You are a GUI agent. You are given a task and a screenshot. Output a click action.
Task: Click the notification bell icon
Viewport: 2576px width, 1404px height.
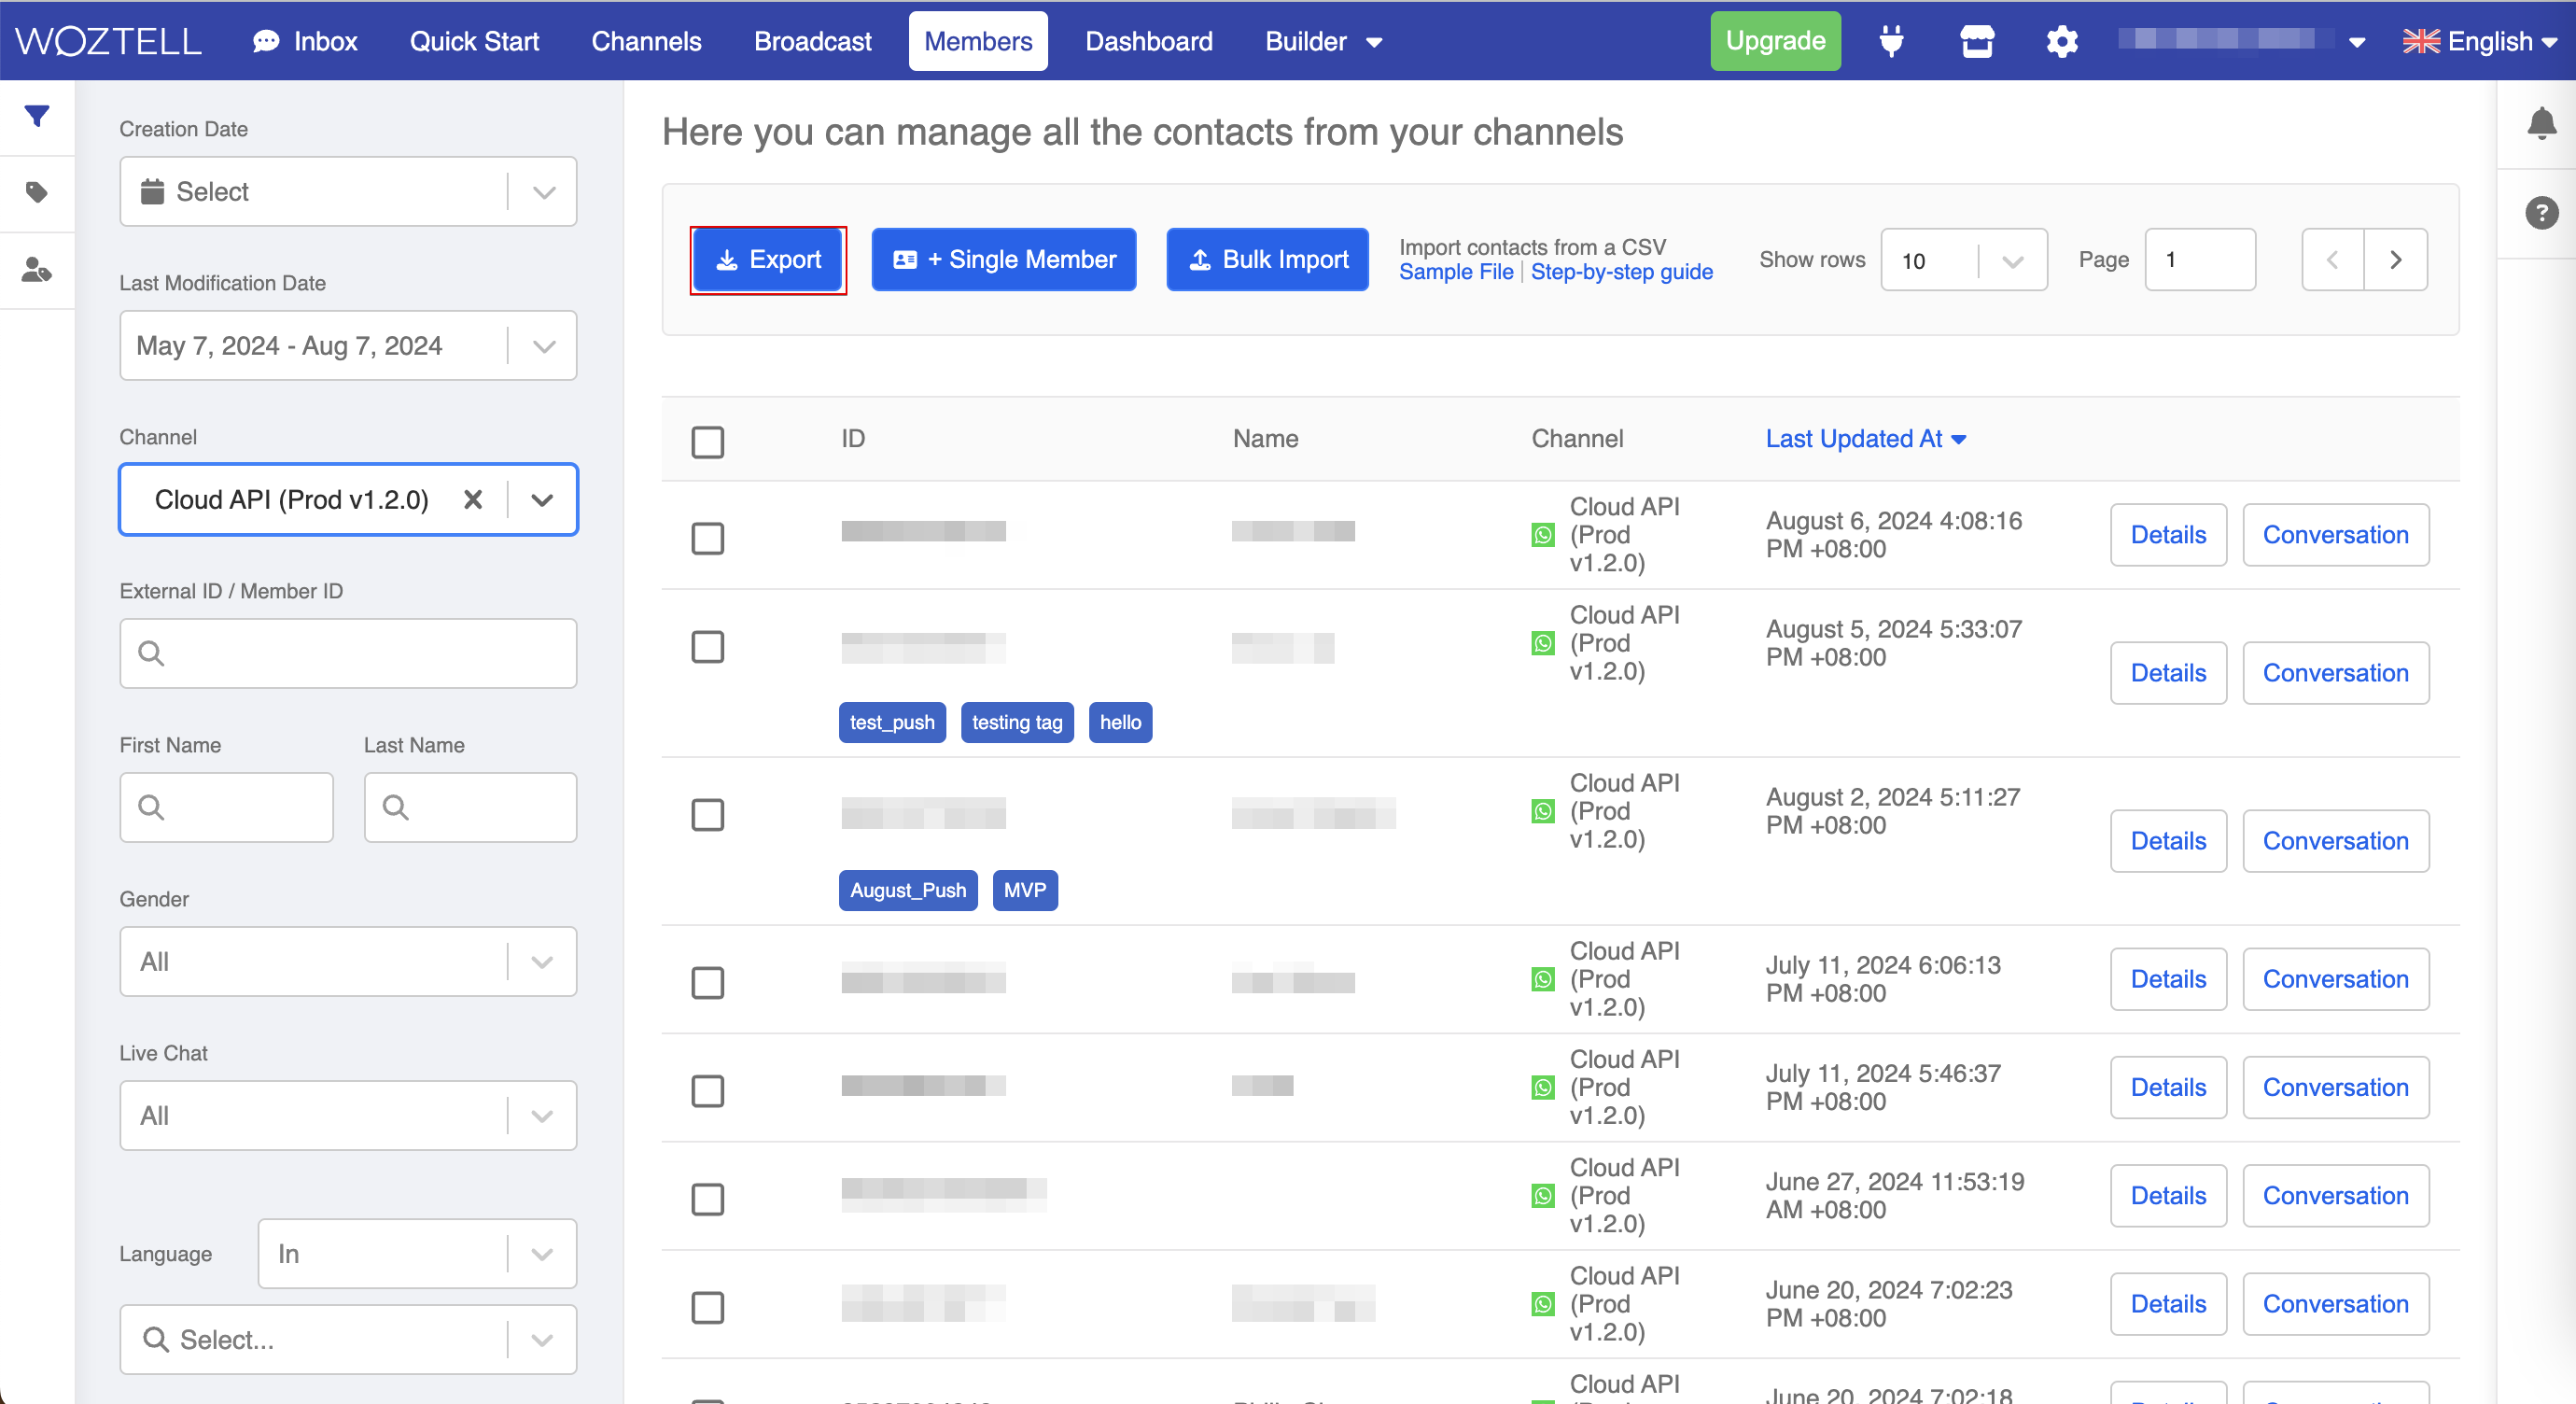tap(2542, 122)
